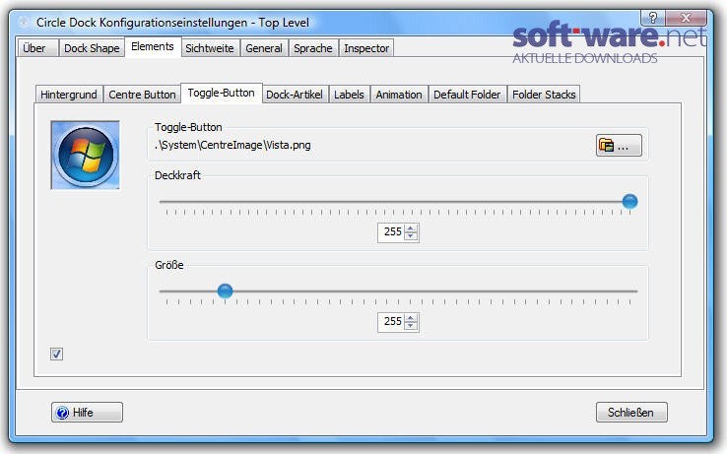Select the Elements tab
Viewport: 727px width, 454px height.
[153, 46]
